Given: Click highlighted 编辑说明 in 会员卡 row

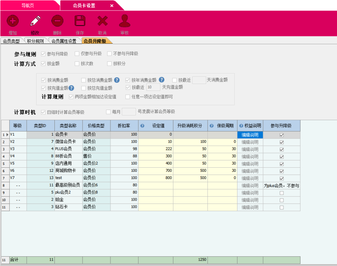Looking at the screenshot, I should coord(250,135).
